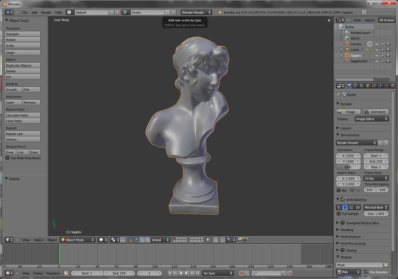This screenshot has height=279, width=398.
Task: Open the Scene properties tab icon
Action: (355, 86)
